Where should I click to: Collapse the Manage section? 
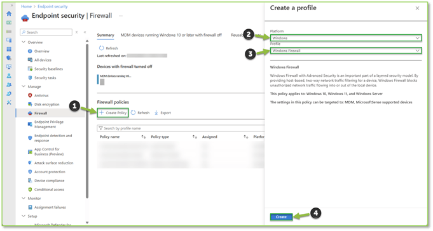tap(24, 86)
